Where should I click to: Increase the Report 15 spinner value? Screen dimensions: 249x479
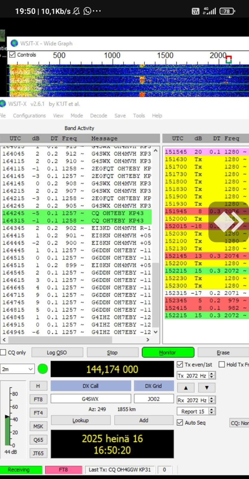[x=212, y=410]
